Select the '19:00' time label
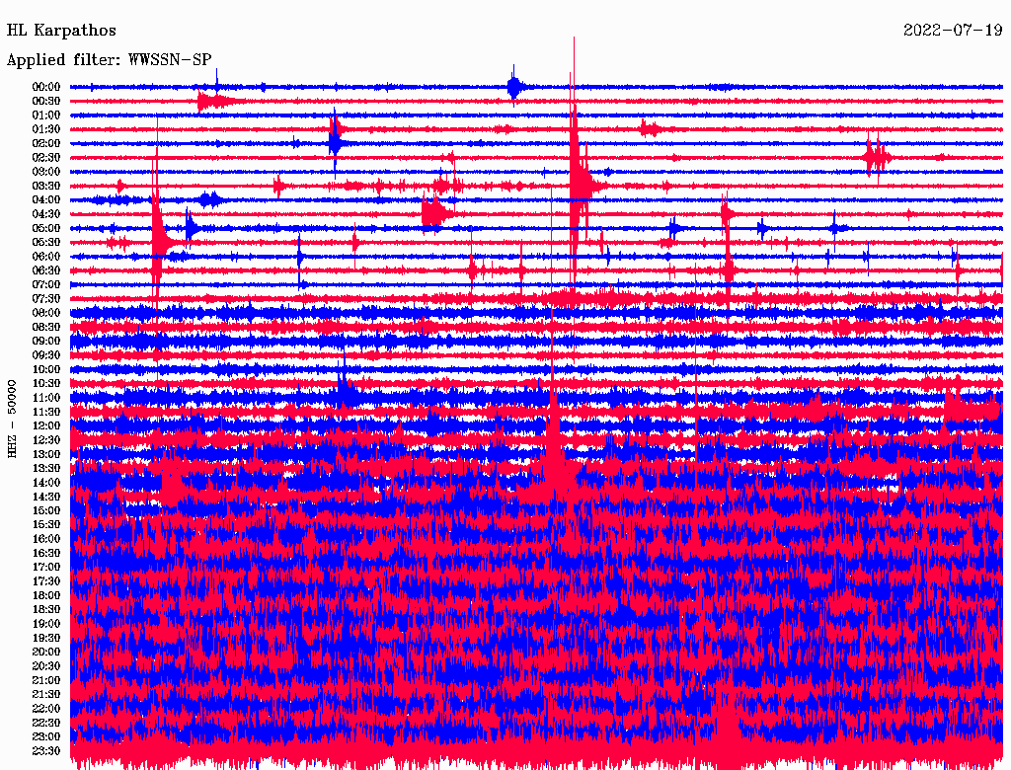1011x770 pixels. (x=46, y=624)
